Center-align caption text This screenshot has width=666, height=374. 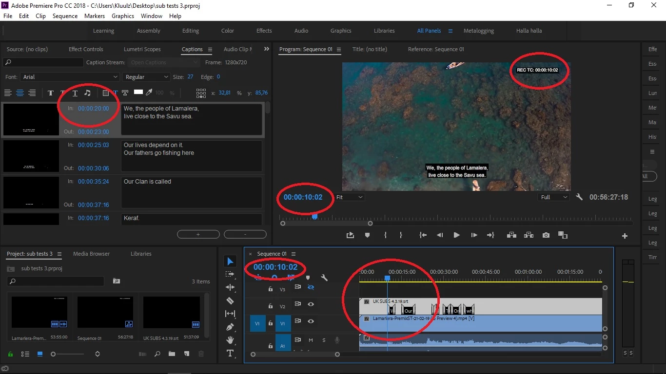(20, 93)
